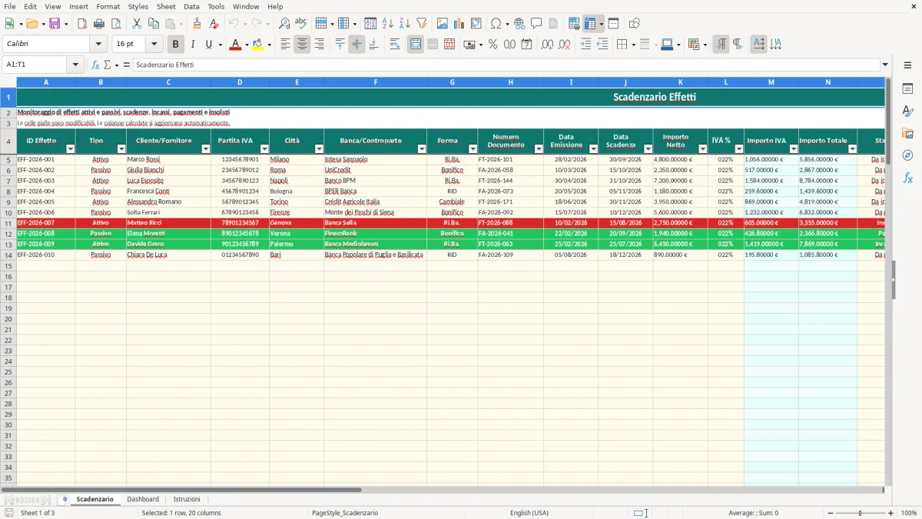This screenshot has height=519, width=922.
Task: Open filter dropdown on Città column
Action: click(x=319, y=149)
